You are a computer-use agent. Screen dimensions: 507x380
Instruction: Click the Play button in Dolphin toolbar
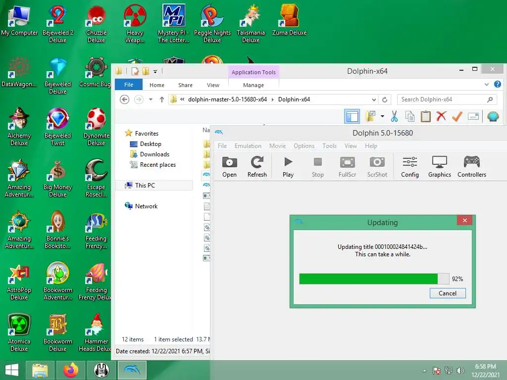point(288,167)
